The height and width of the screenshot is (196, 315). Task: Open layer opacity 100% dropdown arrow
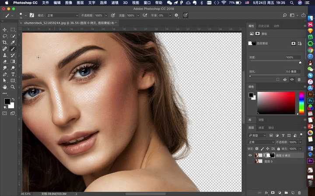pos(300,142)
